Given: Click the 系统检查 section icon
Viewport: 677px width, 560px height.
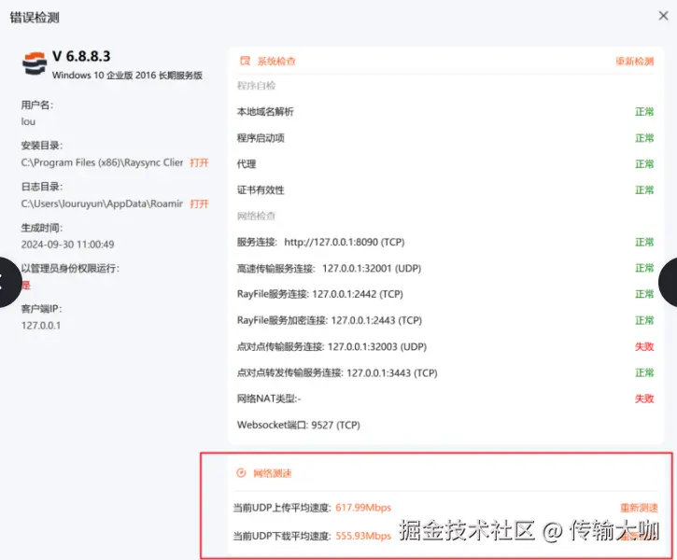Looking at the screenshot, I should [245, 61].
